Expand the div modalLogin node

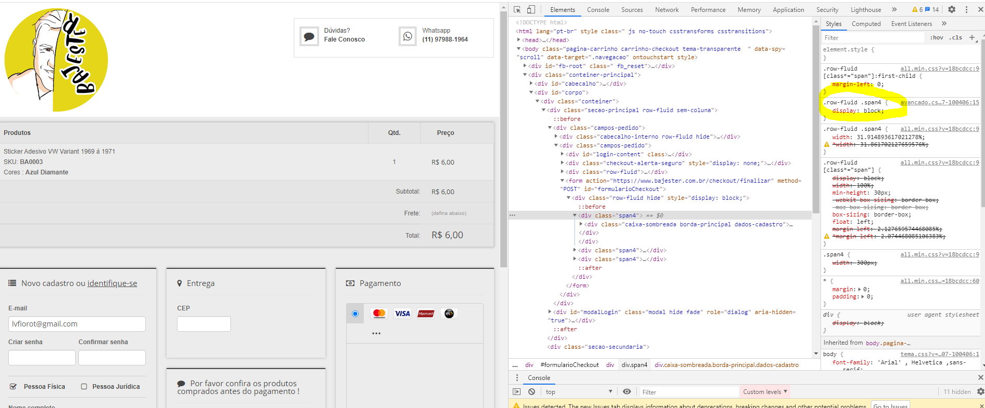click(x=550, y=312)
